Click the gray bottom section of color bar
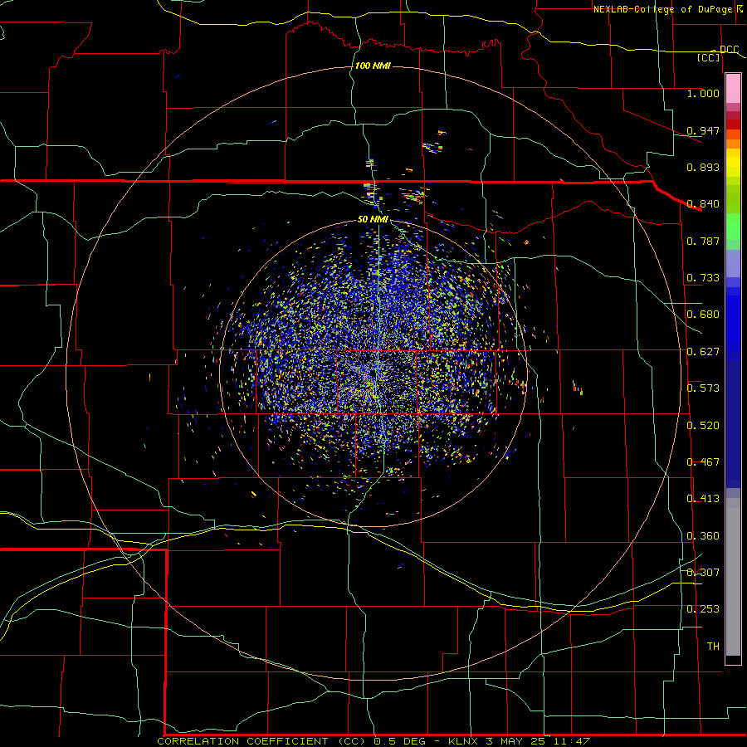 click(733, 577)
